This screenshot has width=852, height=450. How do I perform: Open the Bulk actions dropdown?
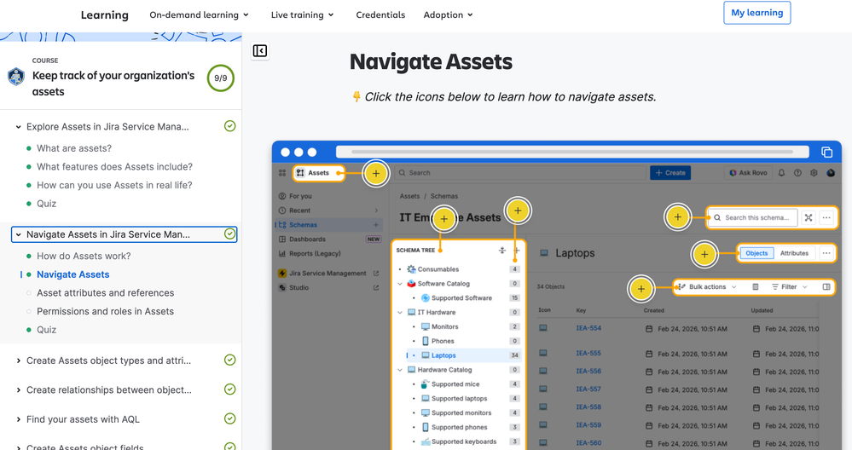click(708, 286)
